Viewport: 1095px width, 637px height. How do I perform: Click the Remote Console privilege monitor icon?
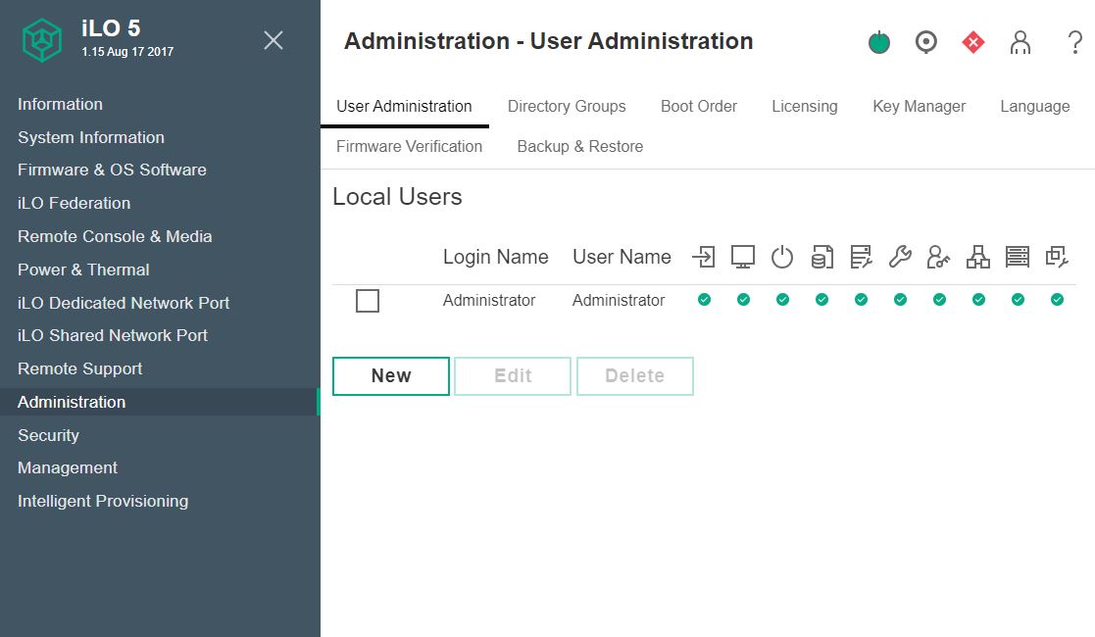[x=743, y=257]
